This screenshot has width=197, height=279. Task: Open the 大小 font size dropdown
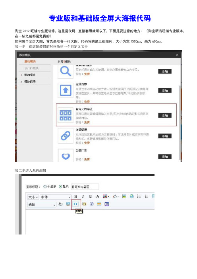click(x=33, y=197)
